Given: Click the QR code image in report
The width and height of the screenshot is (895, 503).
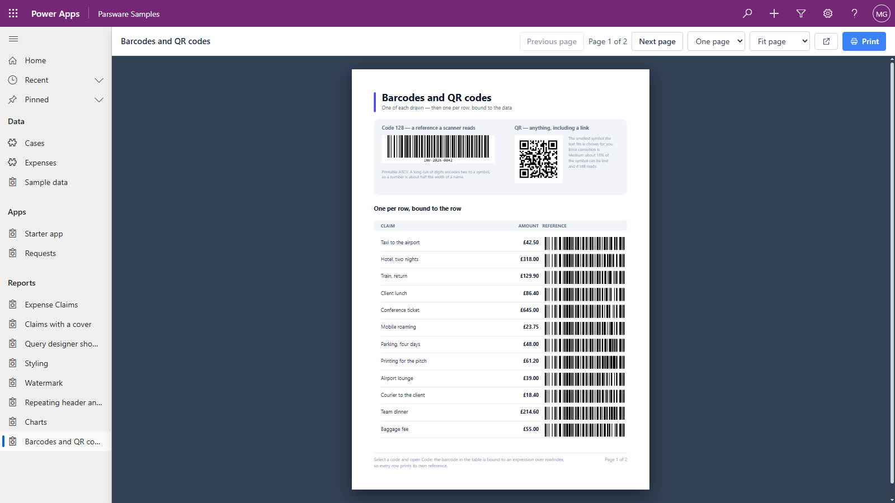Looking at the screenshot, I should coord(539,159).
